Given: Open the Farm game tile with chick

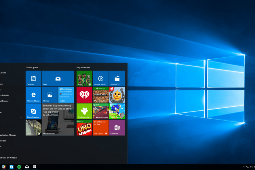Looking at the screenshot, I should (x=117, y=95).
